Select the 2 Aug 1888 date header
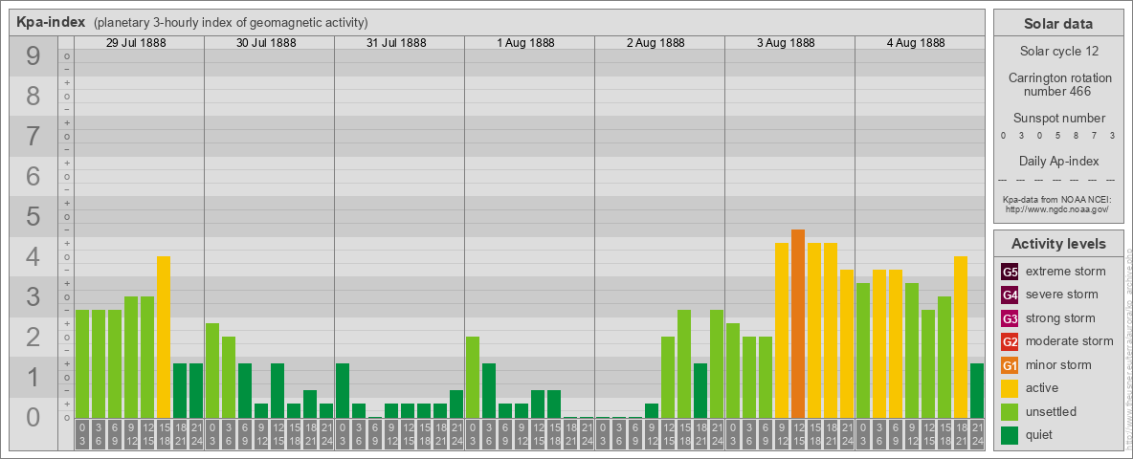Screen dimensions: 1133x459 click(x=656, y=43)
